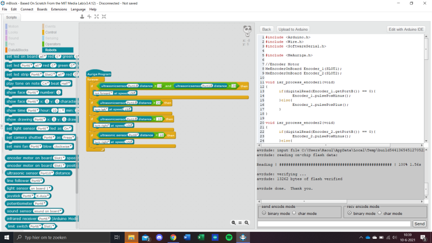Screen dimensions: 432x243
Task: Click the shrink sprite icon
Action: [x=103, y=16]
